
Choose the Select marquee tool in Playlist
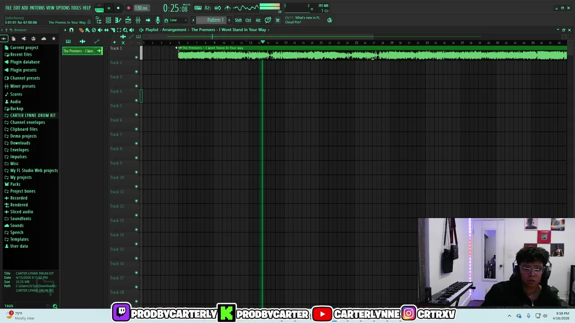(x=119, y=30)
